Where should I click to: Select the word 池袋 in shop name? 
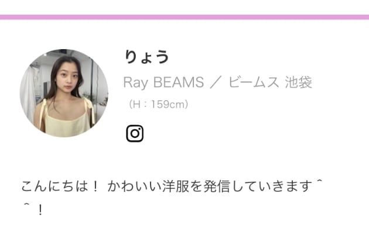(298, 82)
